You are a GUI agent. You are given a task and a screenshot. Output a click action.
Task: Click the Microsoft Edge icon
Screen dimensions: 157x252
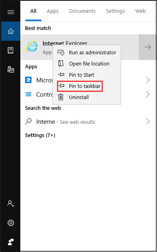pyautogui.click(x=28, y=80)
